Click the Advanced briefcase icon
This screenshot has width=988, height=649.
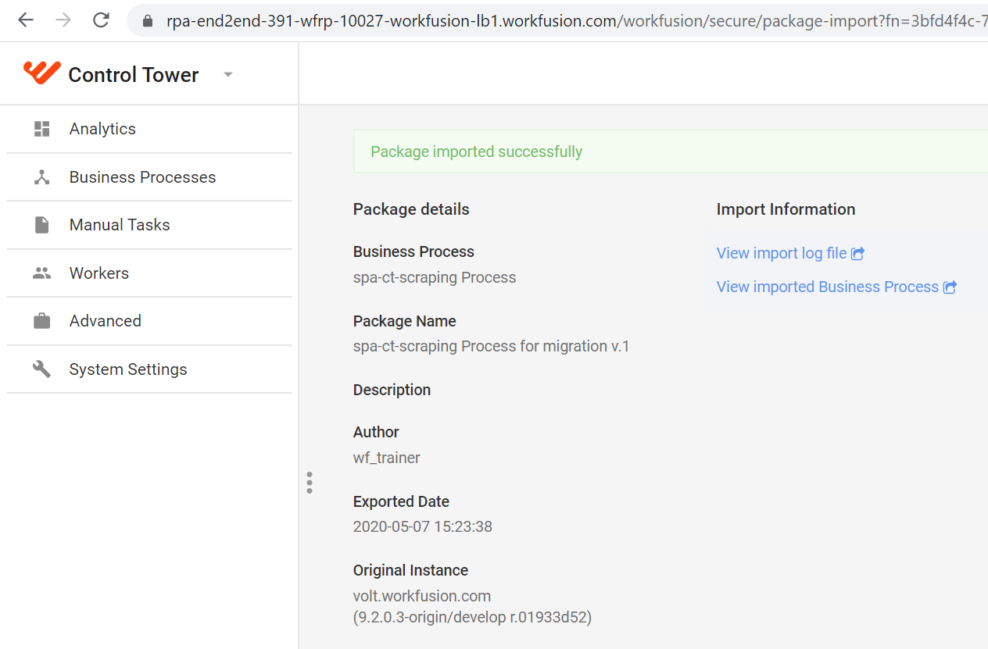[42, 321]
